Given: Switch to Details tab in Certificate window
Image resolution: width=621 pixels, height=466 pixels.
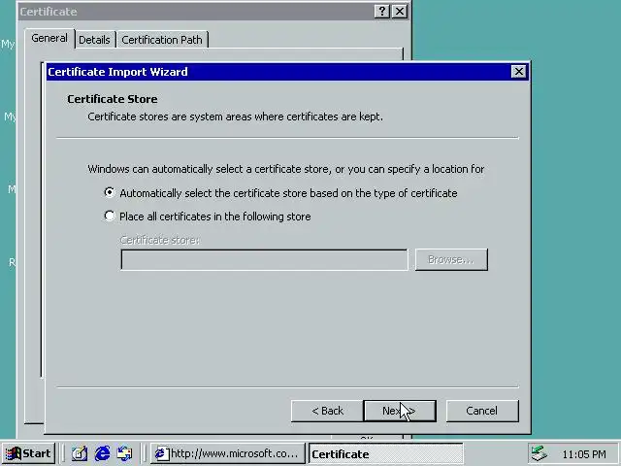Looking at the screenshot, I should coord(94,40).
